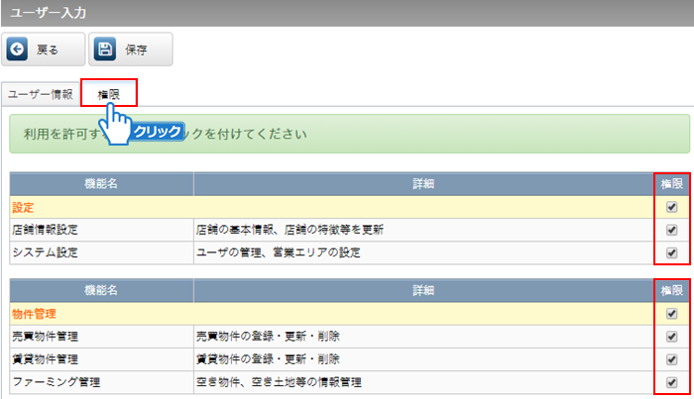Image resolution: width=694 pixels, height=399 pixels.
Task: Select the 店舗情報設定 function name cell
Action: coord(46,230)
